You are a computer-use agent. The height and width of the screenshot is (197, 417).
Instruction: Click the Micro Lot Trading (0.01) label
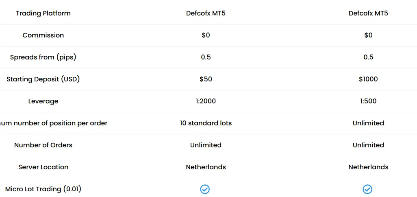pos(43,189)
